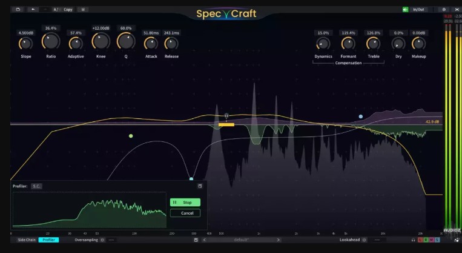Cancel the profiler capture
The image size is (462, 253).
point(185,213)
